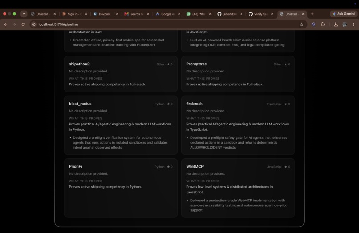The width and height of the screenshot is (359, 233).
Task: Reload the localhost page
Action: pos(23,24)
